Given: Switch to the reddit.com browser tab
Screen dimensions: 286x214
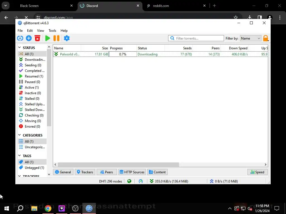Looking at the screenshot, I should pos(177,6).
